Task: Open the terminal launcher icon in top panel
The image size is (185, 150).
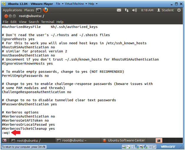Action: pyautogui.click(x=39, y=10)
